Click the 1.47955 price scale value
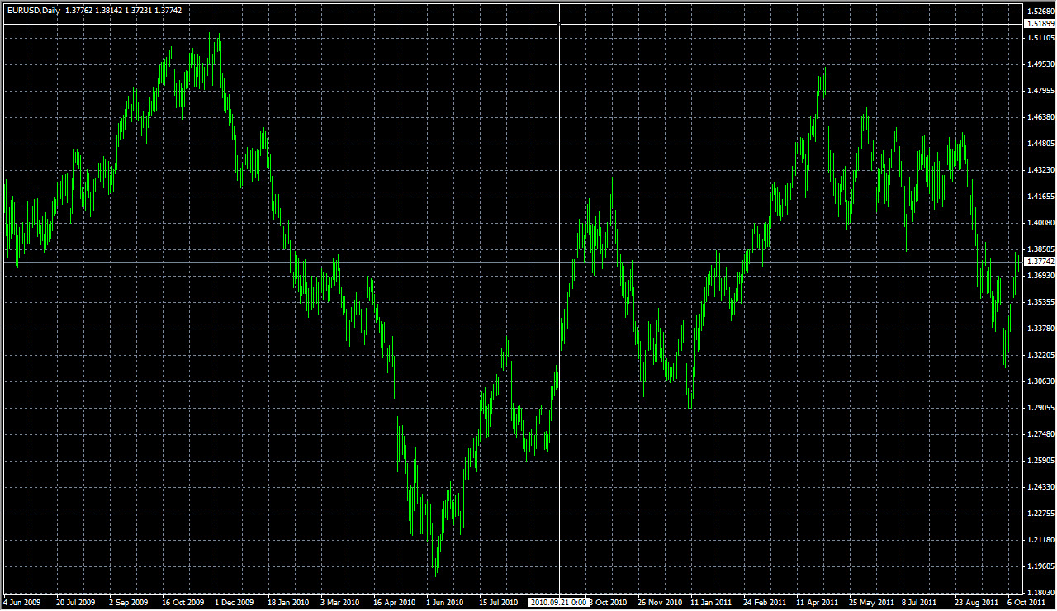The image size is (1057, 611). [1041, 91]
